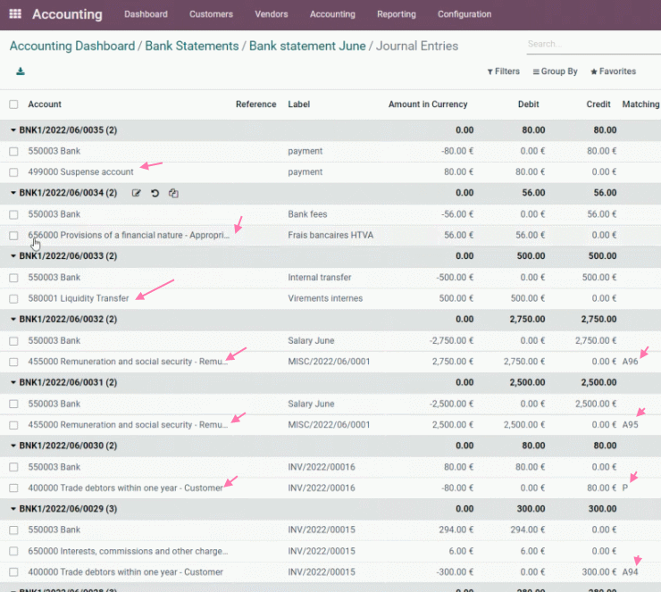Image resolution: width=661 pixels, height=592 pixels.
Task: Click the Accounting app title
Action: pos(67,14)
